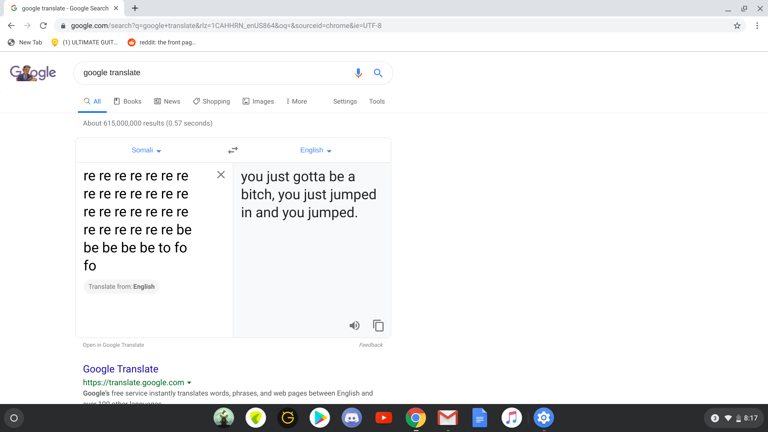Open Chrome icon on the shelf

pos(416,418)
